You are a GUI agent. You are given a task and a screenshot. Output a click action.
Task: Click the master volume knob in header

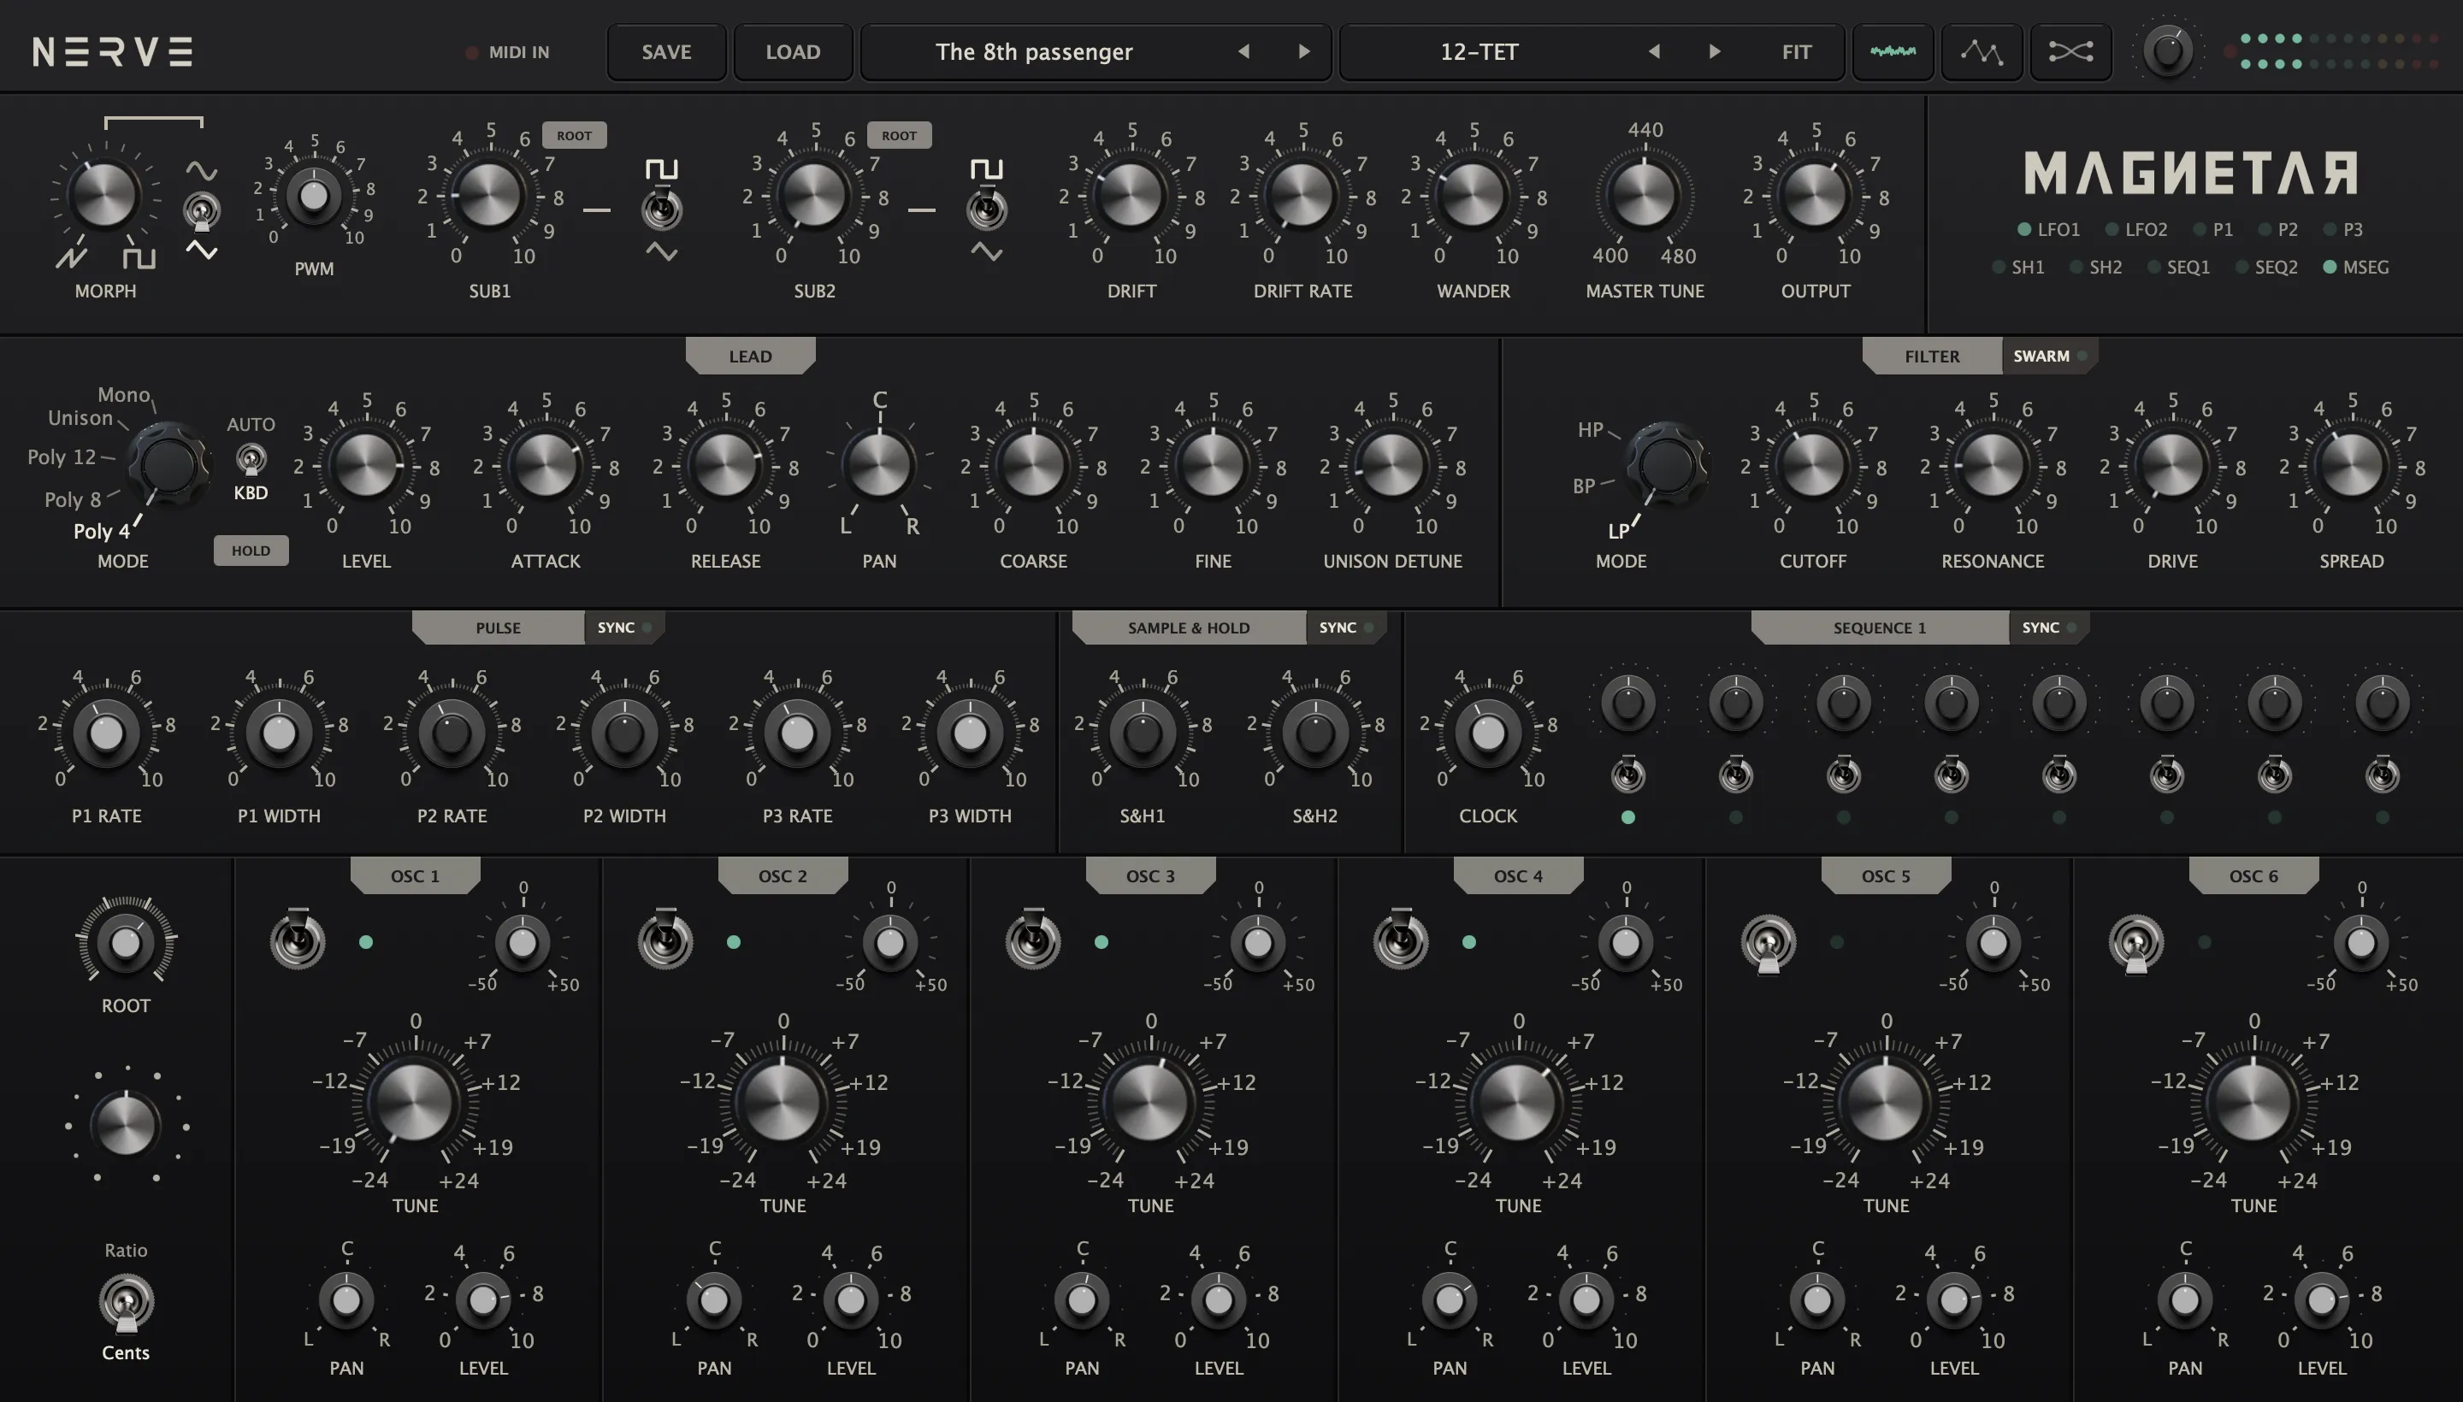(2167, 52)
